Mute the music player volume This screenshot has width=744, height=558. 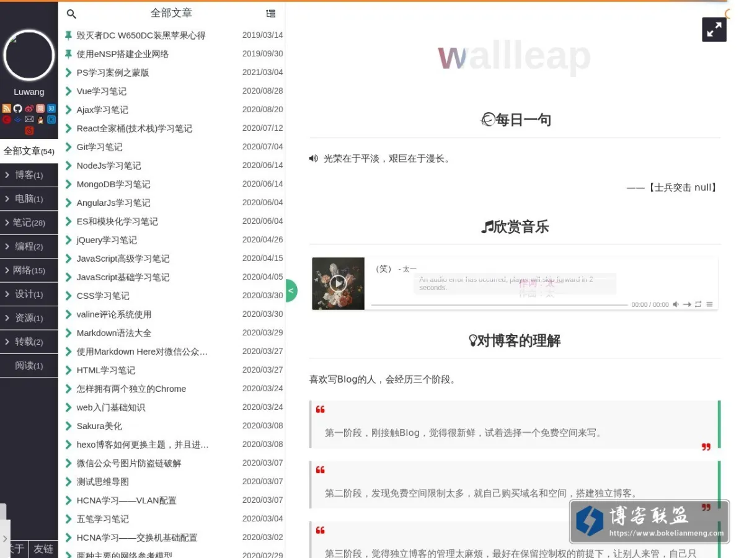[x=676, y=304]
